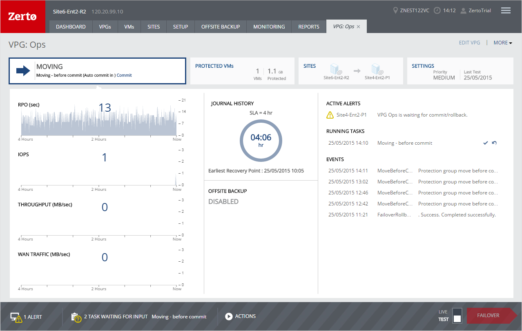Click the alert monitor icon in footer

16,317
